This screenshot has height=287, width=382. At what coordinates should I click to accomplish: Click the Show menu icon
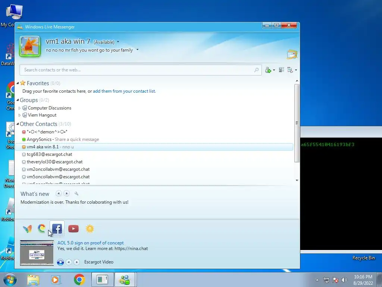tap(290, 70)
